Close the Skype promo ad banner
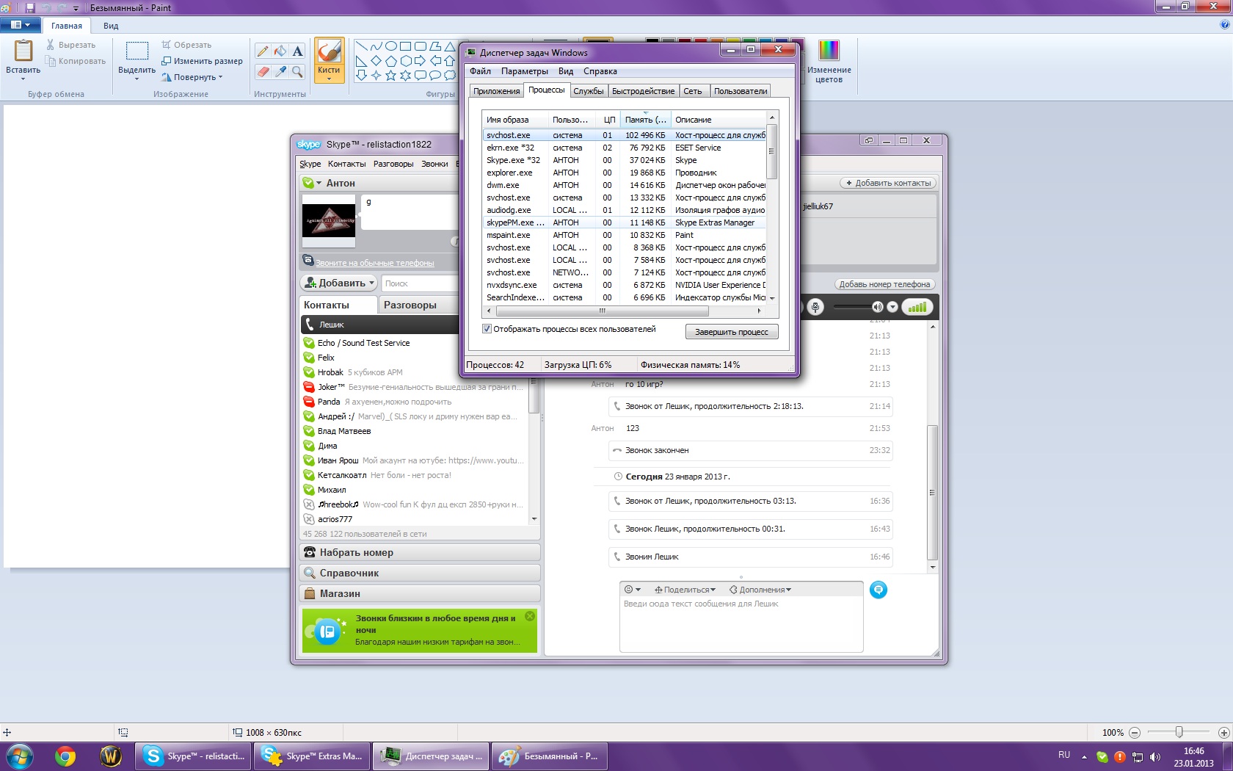 (530, 616)
